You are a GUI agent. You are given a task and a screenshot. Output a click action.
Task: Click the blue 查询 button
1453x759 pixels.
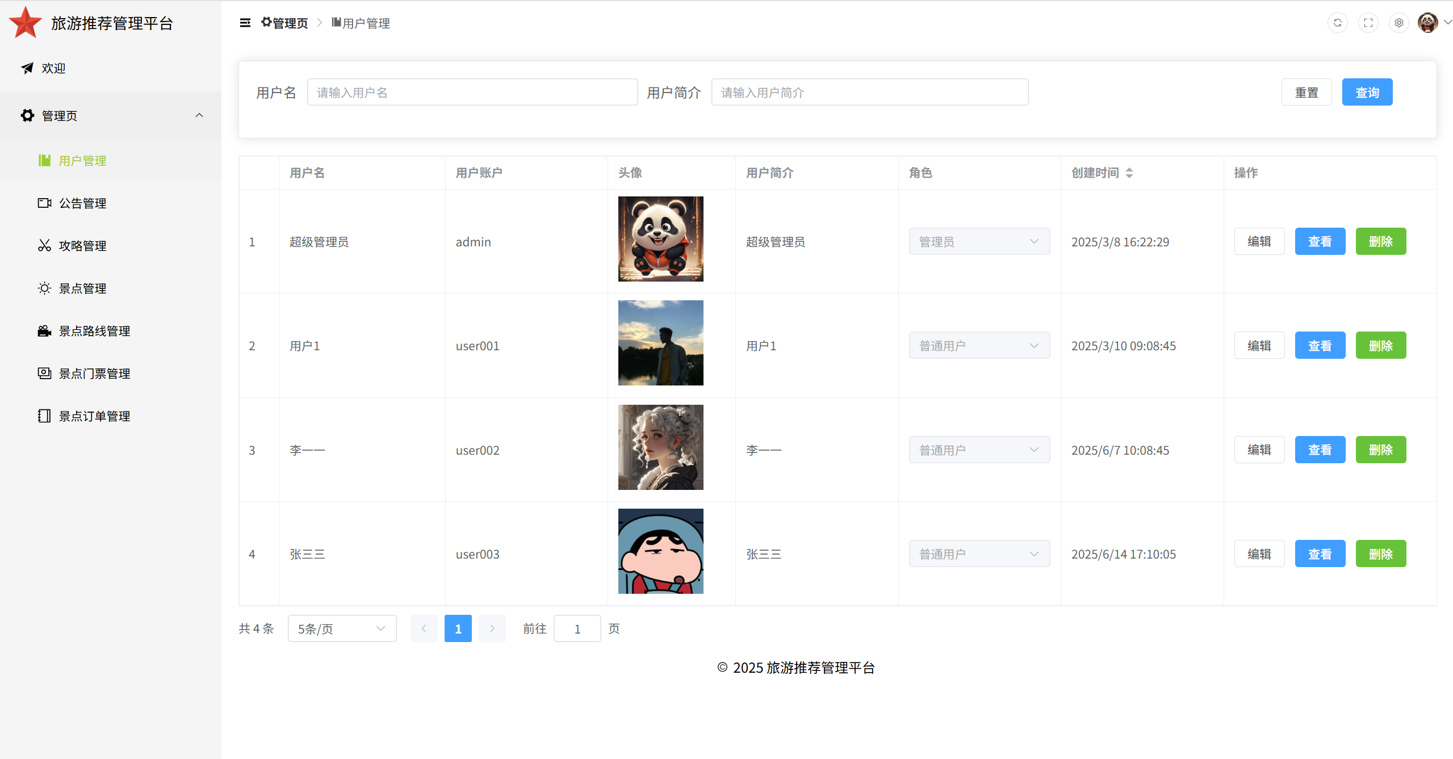[x=1367, y=93]
